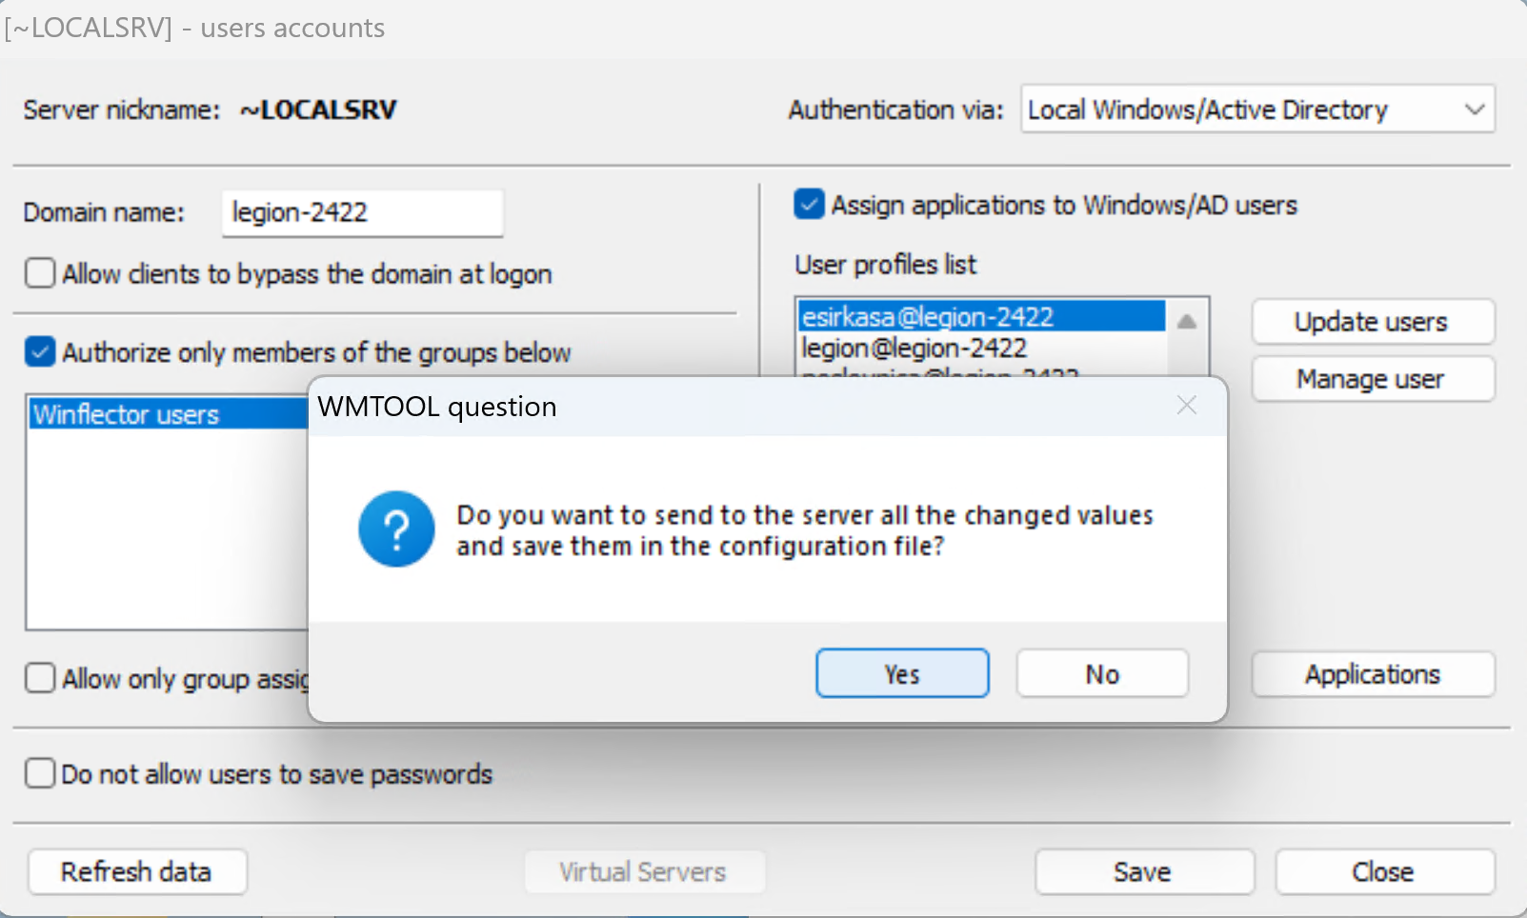Image resolution: width=1527 pixels, height=918 pixels.
Task: Open the Authentication via dropdown
Action: coord(1257,110)
